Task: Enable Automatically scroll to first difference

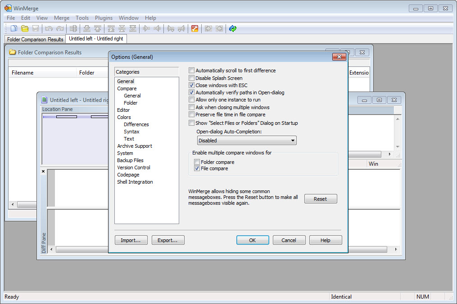Action: pyautogui.click(x=191, y=70)
